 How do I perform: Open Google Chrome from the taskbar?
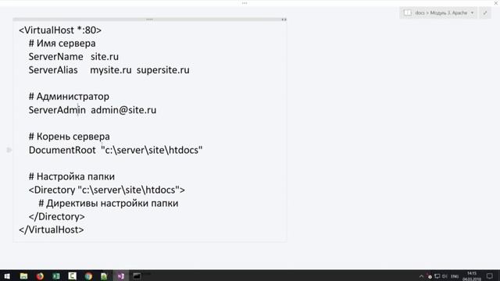(88, 276)
